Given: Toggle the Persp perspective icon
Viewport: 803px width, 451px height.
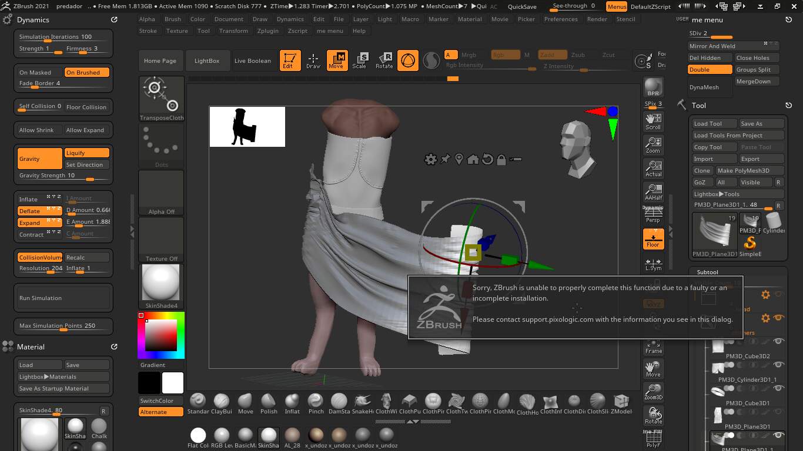Looking at the screenshot, I should click(x=653, y=215).
